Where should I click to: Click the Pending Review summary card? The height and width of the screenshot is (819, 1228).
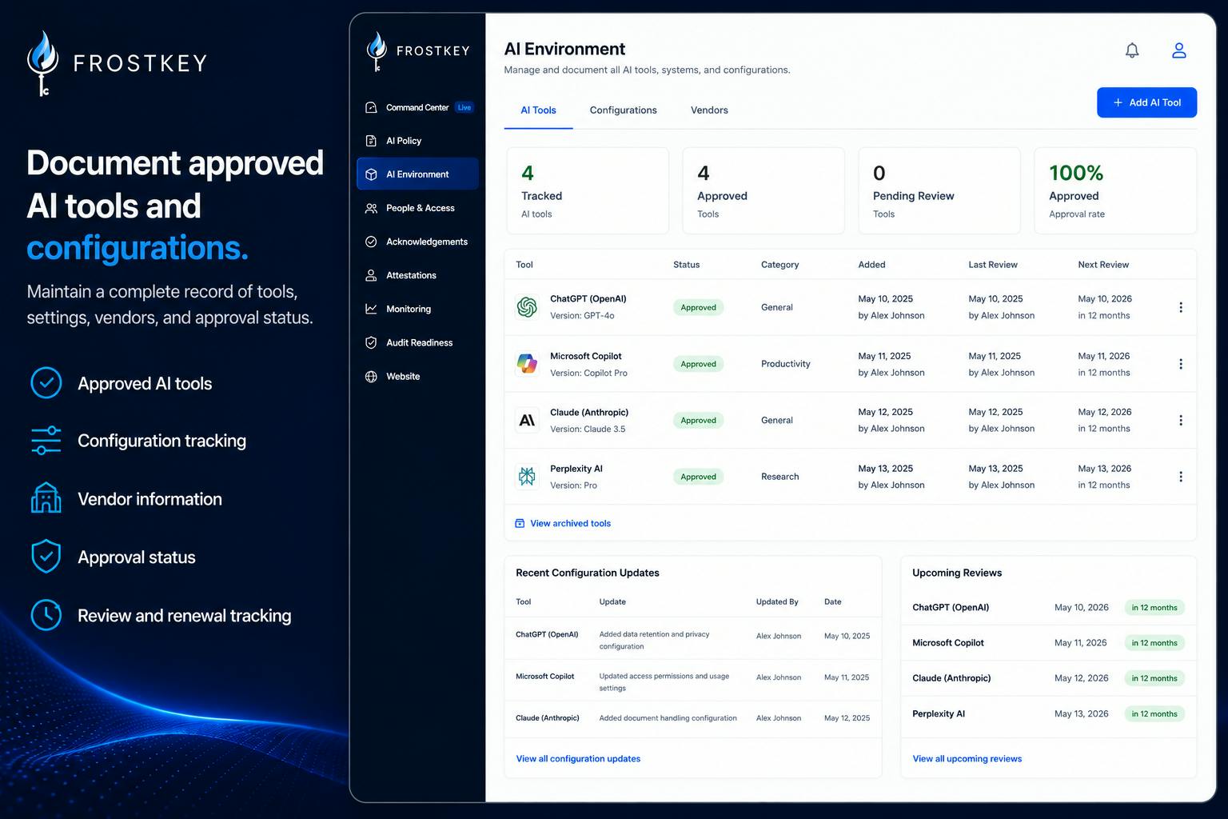click(939, 190)
